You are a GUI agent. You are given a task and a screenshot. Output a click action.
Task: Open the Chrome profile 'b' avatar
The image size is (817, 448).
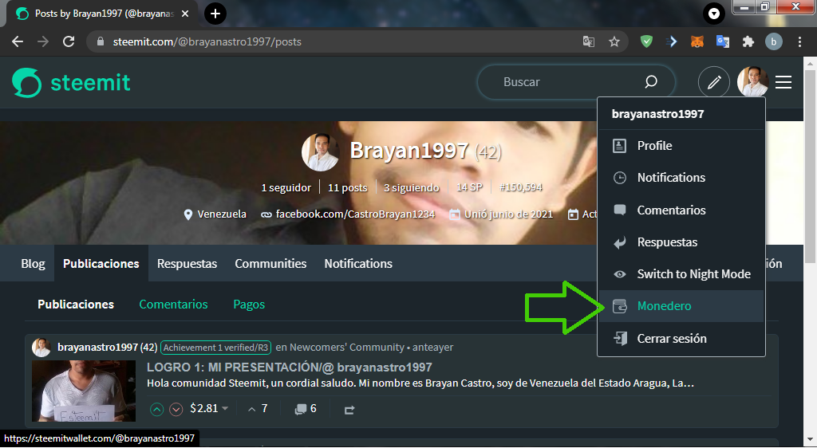[773, 41]
